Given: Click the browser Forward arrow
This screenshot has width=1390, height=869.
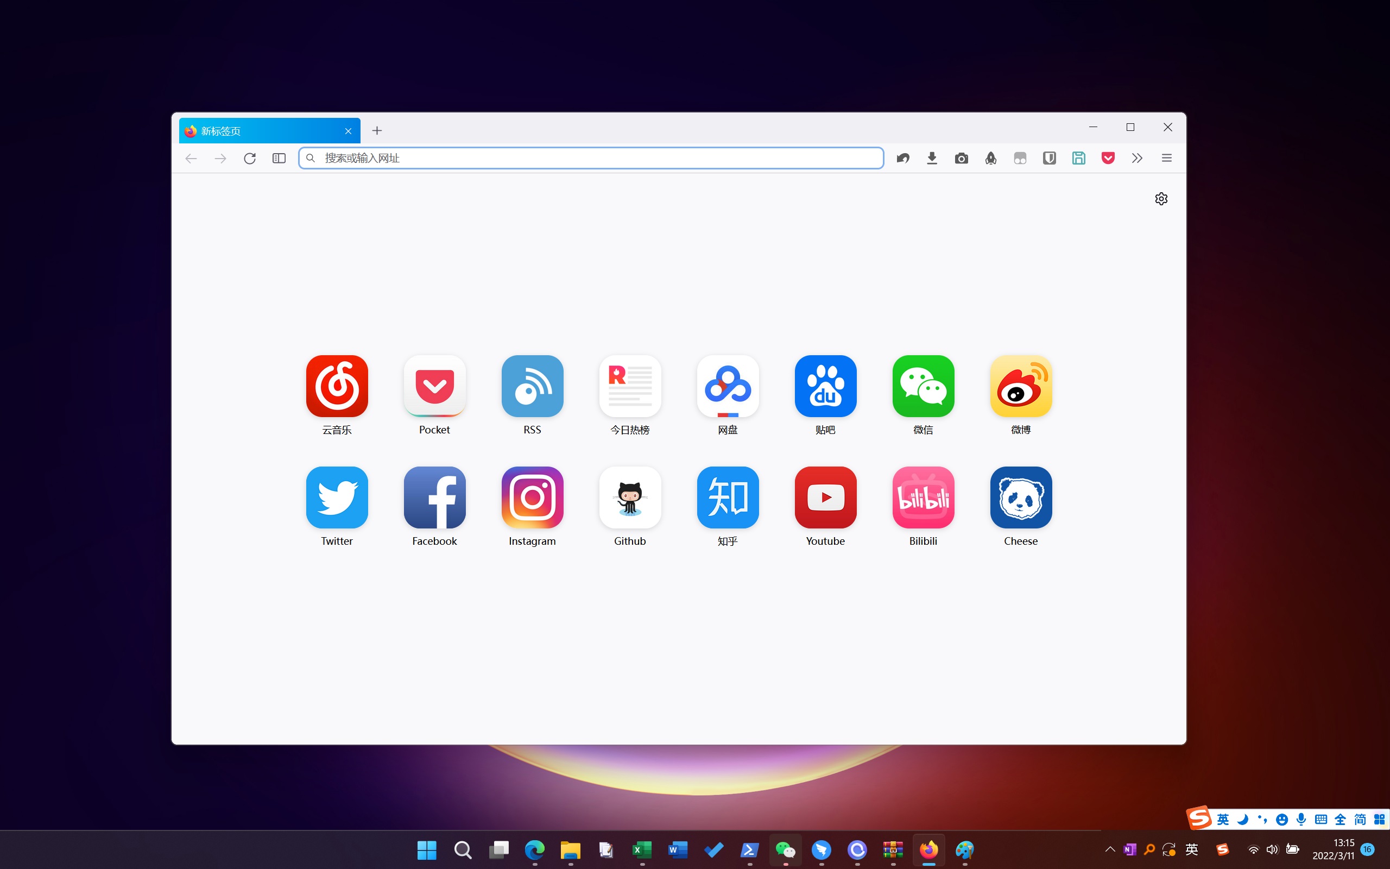Looking at the screenshot, I should pos(220,158).
